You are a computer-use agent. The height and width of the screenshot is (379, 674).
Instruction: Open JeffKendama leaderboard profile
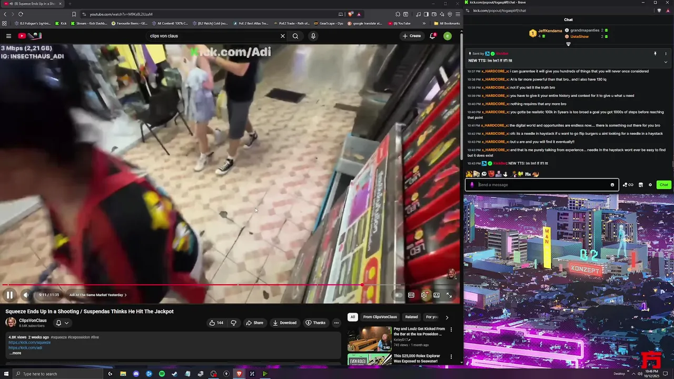(x=550, y=31)
